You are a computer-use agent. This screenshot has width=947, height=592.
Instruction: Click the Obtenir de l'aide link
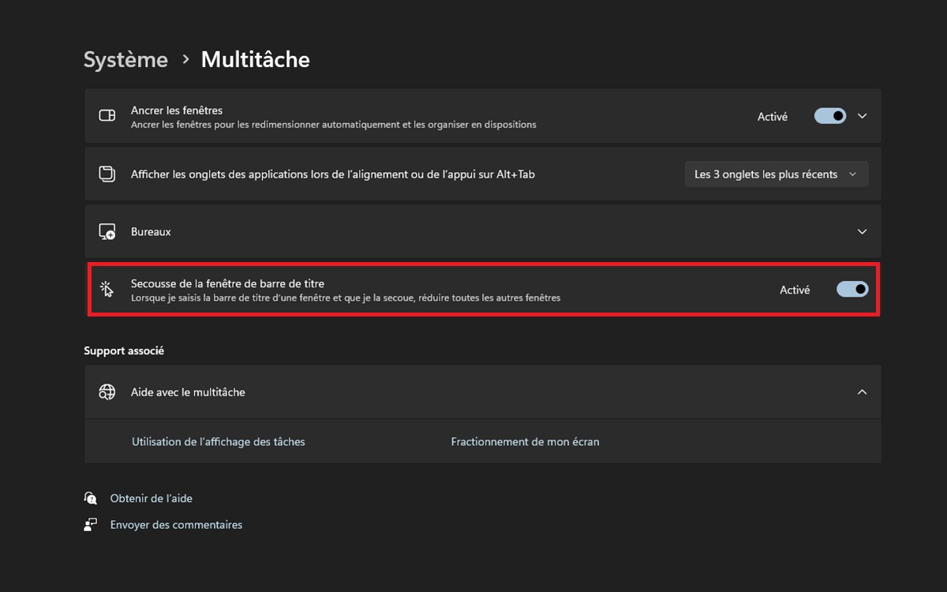(x=152, y=499)
